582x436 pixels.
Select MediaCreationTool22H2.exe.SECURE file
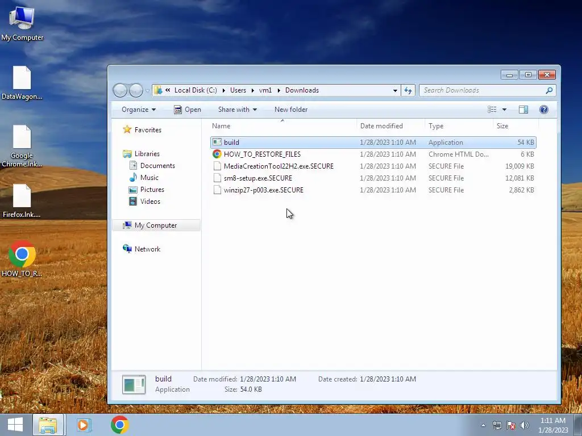coord(278,166)
